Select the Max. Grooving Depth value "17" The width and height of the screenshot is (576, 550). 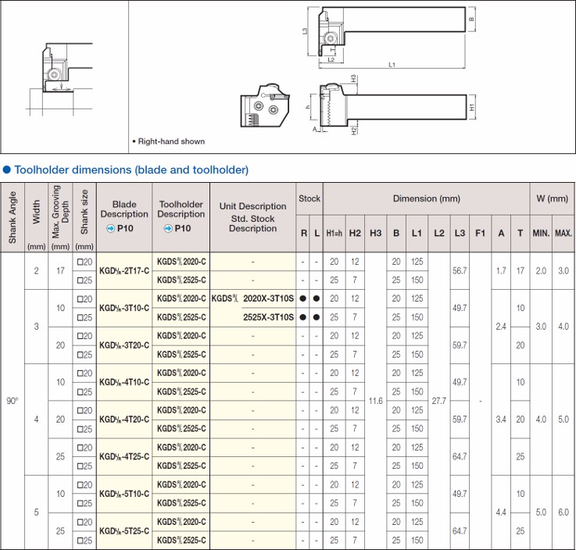pyautogui.click(x=60, y=271)
